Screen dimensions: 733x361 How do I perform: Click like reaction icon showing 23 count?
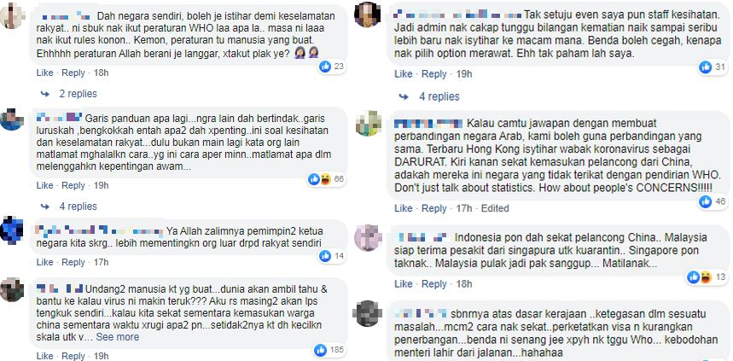(325, 67)
